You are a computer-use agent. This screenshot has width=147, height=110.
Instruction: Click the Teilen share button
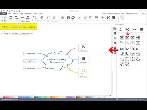click(x=122, y=13)
